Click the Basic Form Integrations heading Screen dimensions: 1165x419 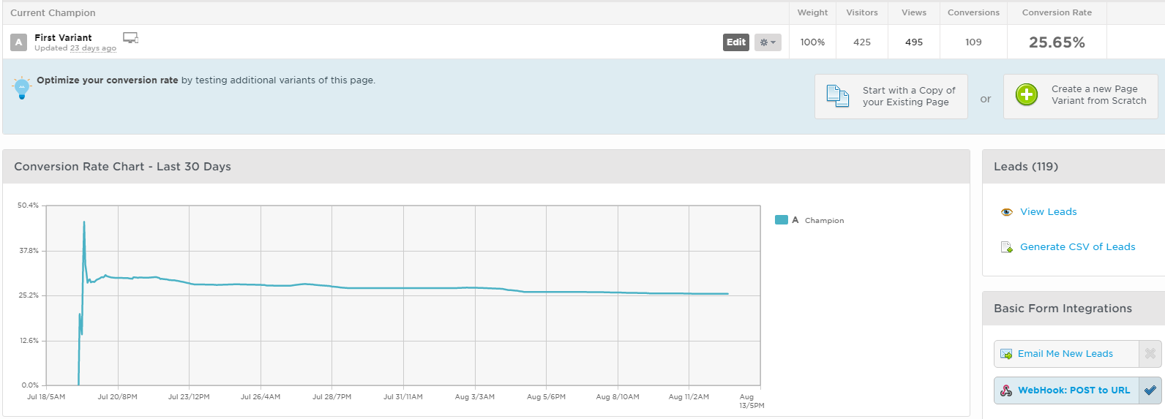pyautogui.click(x=1063, y=309)
